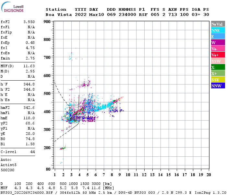Click the X- dark green legend swatch
The width and height of the screenshot is (227, 195).
[x=218, y=67]
